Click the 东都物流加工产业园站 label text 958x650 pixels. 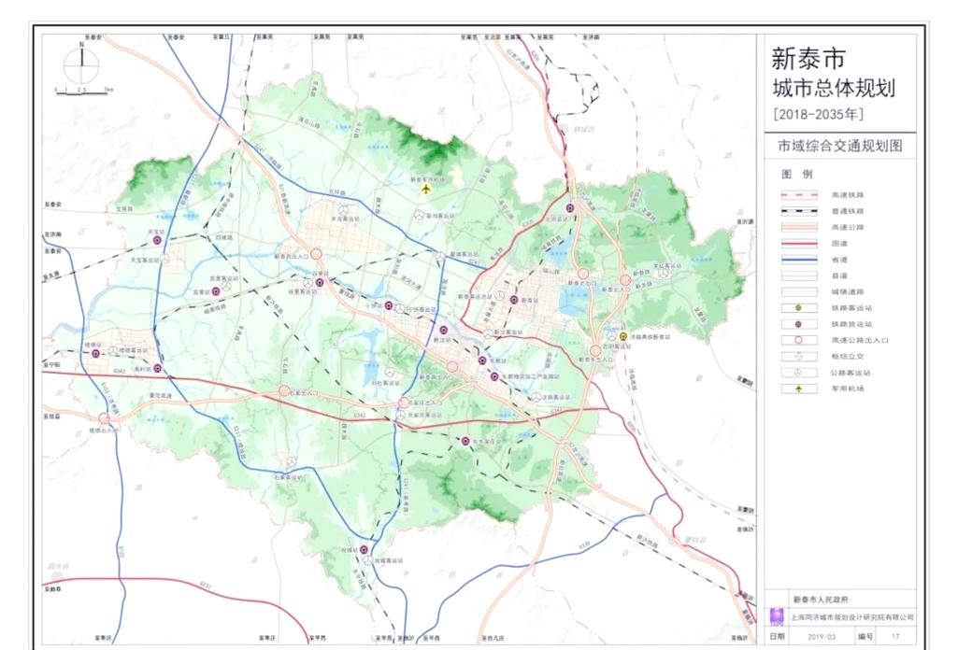530,377
